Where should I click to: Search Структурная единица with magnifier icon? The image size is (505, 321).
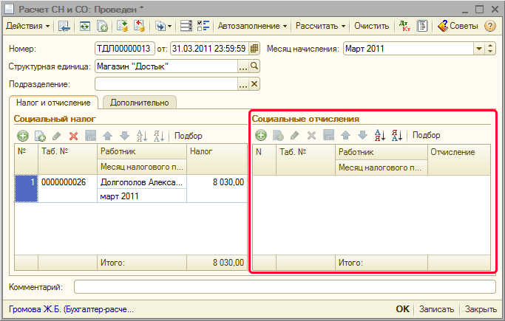pyautogui.click(x=255, y=66)
